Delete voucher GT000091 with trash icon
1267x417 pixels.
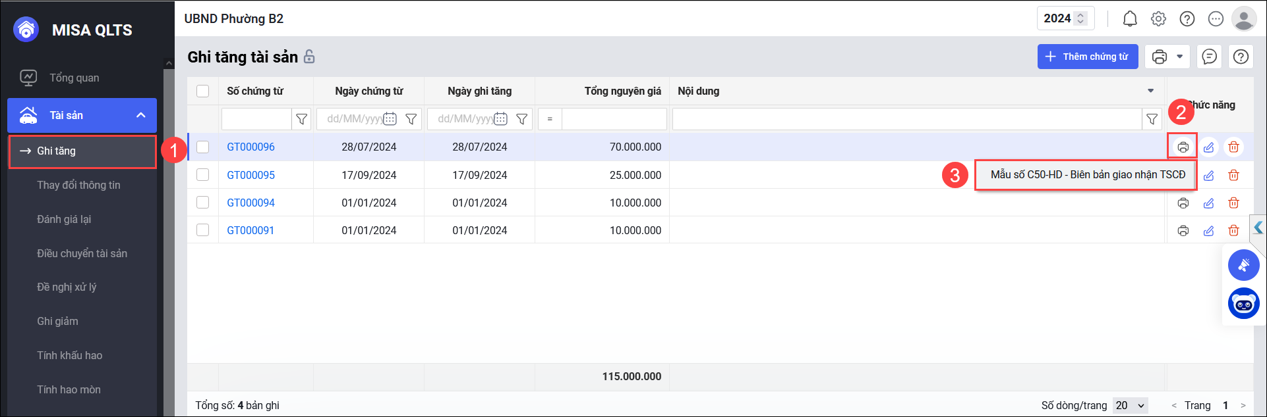(x=1233, y=231)
